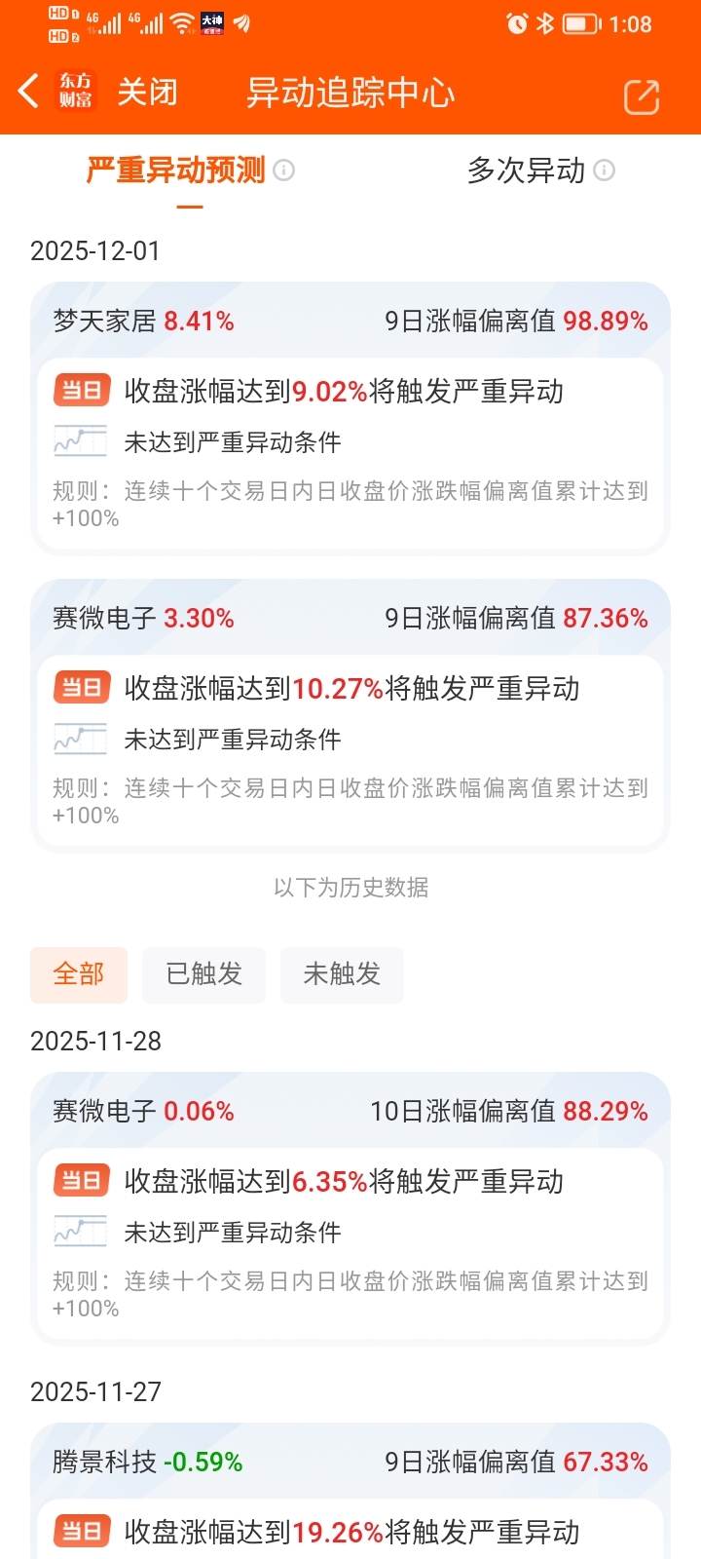Tap the mini chart icon in 2025-12-01 赛微电子 card
The height and width of the screenshot is (1559, 701).
pos(80,739)
